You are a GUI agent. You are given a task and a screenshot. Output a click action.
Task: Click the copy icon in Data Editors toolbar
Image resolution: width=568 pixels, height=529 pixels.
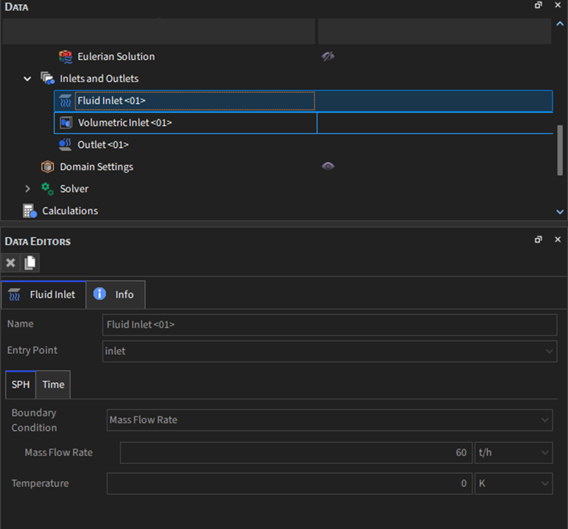30,263
